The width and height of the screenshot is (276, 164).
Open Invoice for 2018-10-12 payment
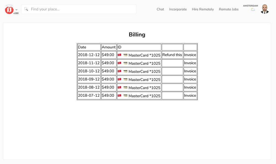190,71
